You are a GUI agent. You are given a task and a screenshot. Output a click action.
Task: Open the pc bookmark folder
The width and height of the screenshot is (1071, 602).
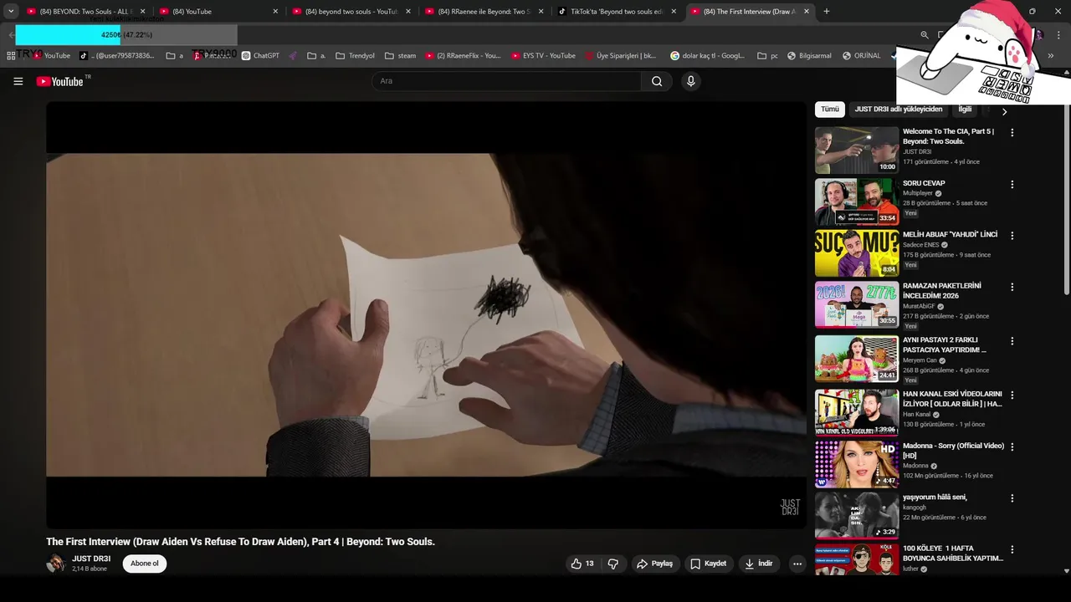tap(767, 56)
